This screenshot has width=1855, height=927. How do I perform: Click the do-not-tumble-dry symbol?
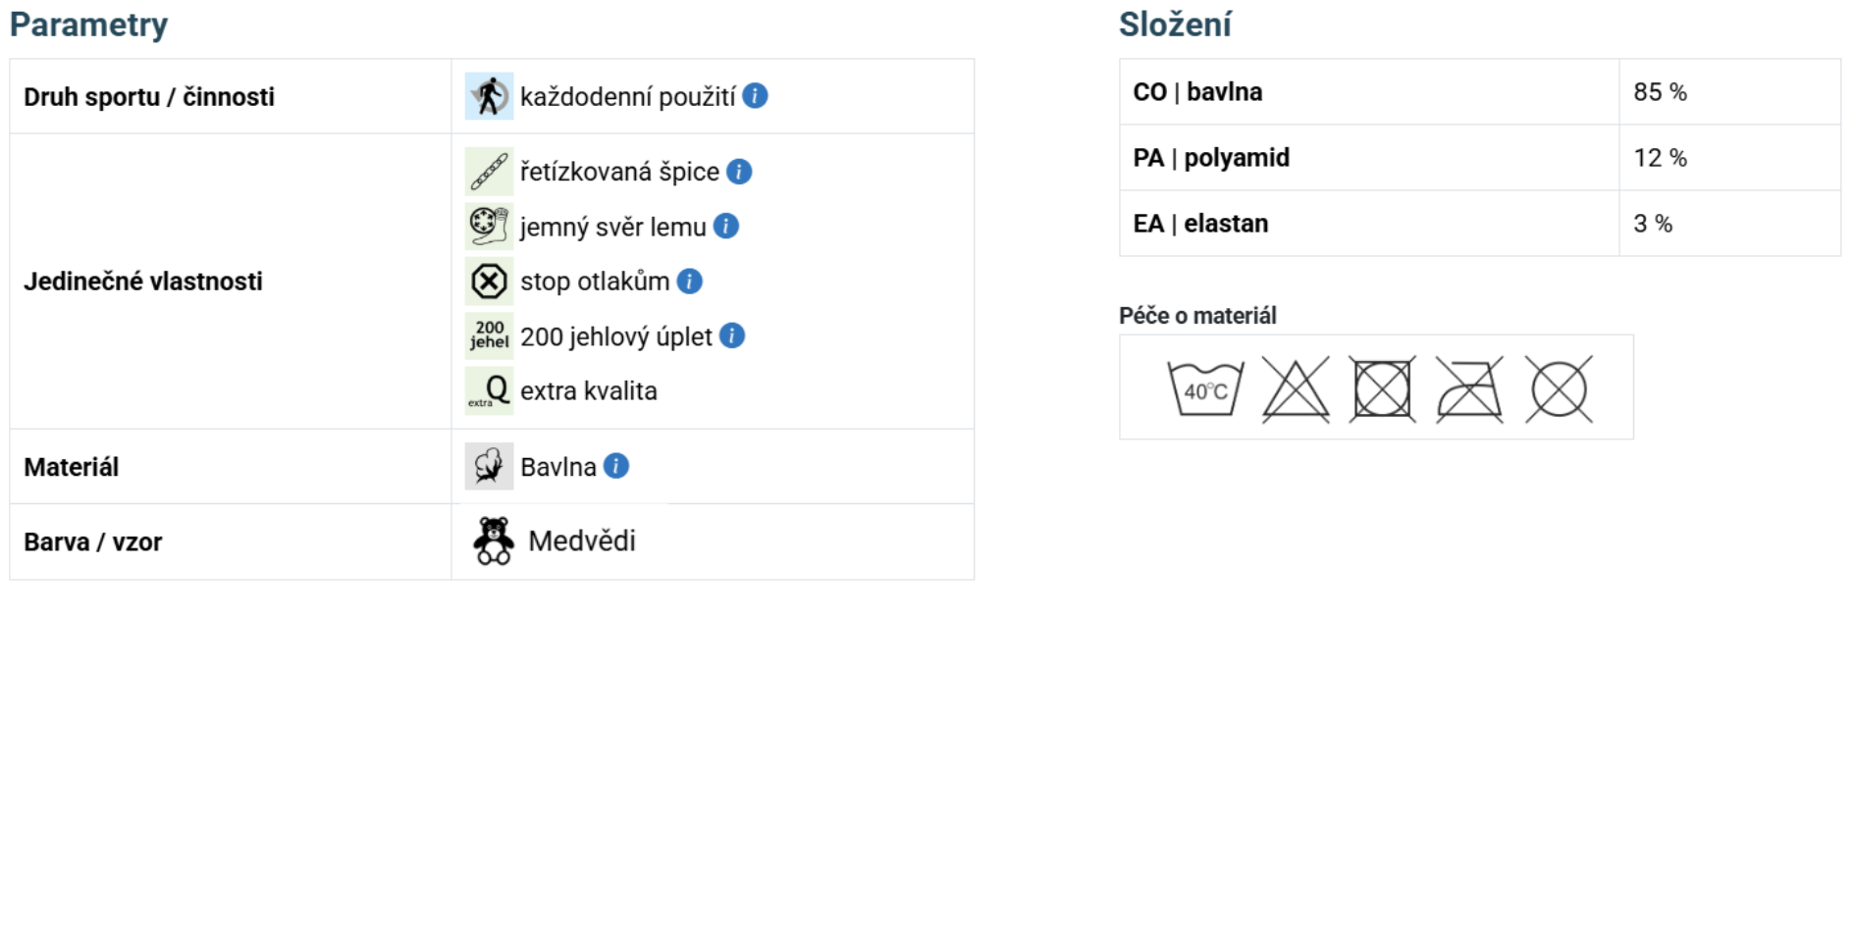[1382, 389]
